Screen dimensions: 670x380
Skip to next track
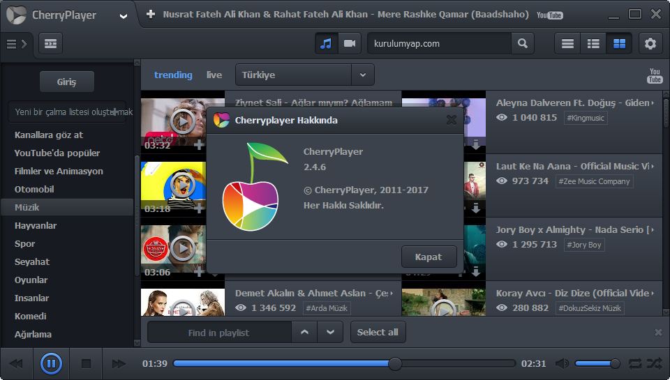(x=119, y=364)
